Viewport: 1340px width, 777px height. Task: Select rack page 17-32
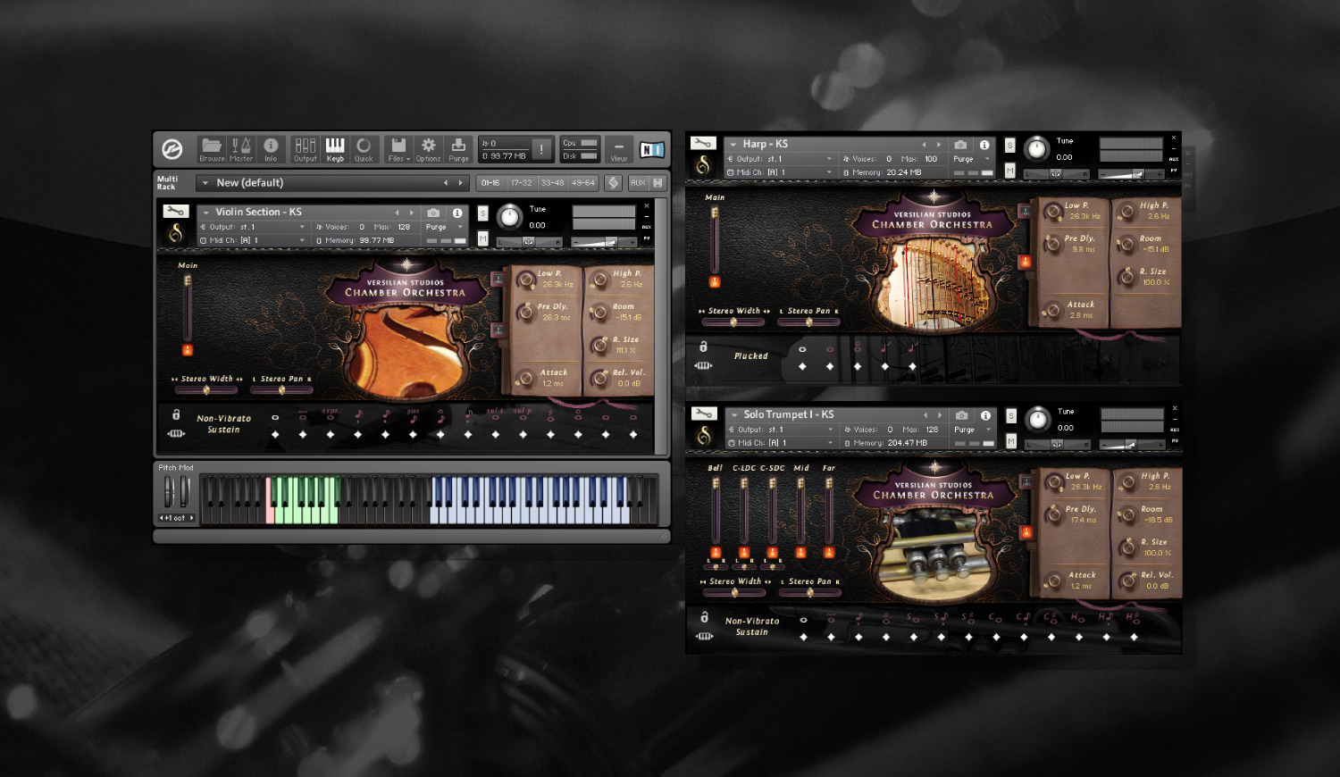[522, 183]
